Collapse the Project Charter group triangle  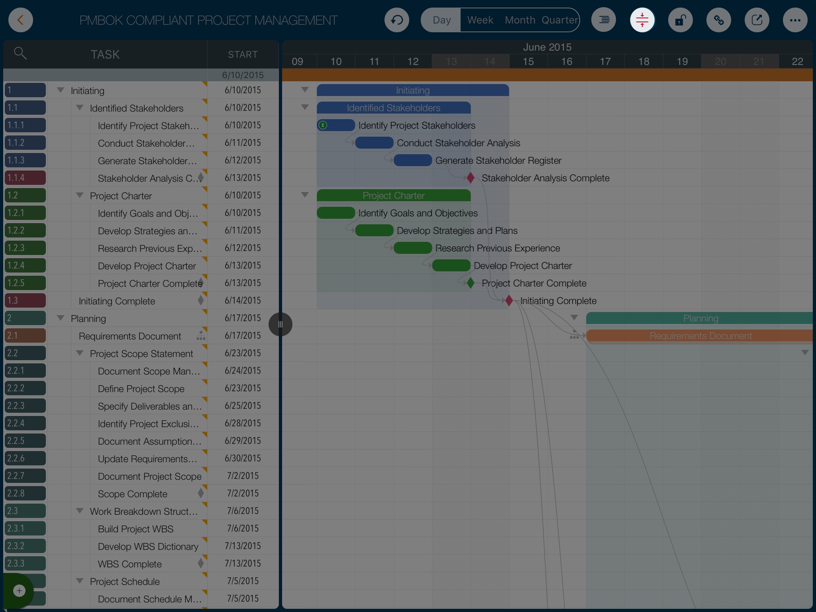point(80,196)
